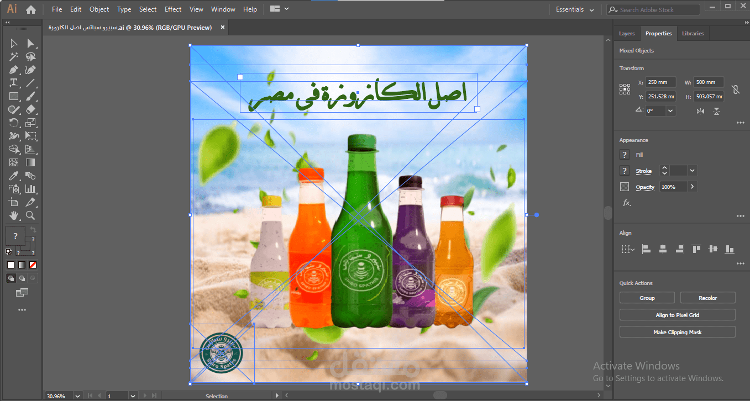Choose the Eyedropper tool
Screen dimensions: 750x401
coord(14,176)
